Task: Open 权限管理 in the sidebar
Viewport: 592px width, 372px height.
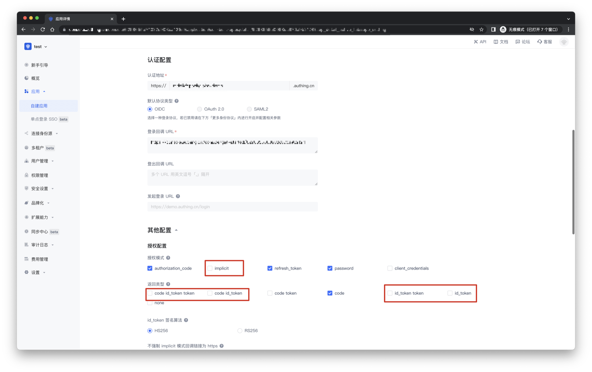Action: point(39,175)
